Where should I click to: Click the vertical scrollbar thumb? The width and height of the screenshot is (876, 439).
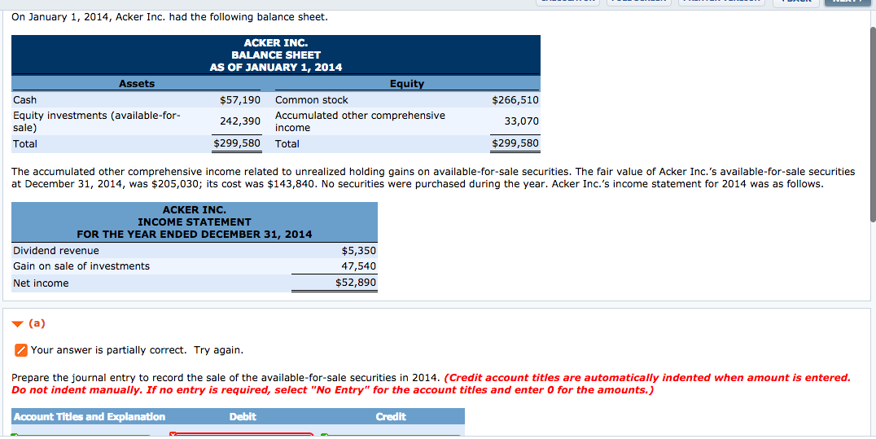coord(873,124)
